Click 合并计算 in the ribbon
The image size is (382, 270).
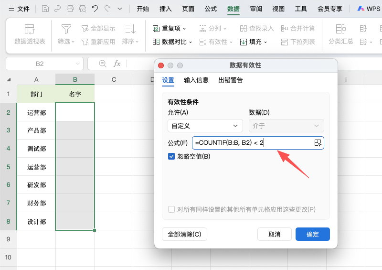coord(298,29)
